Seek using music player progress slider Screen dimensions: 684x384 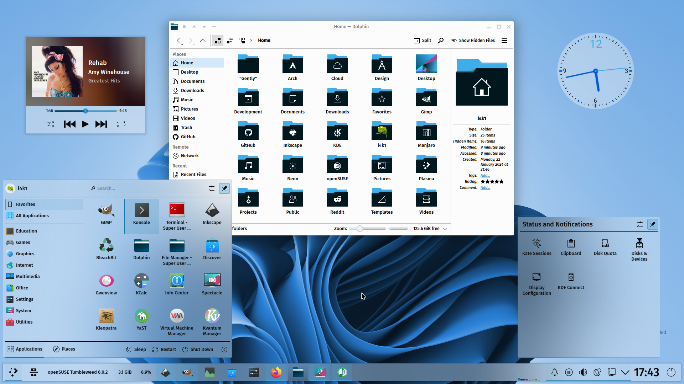85,111
